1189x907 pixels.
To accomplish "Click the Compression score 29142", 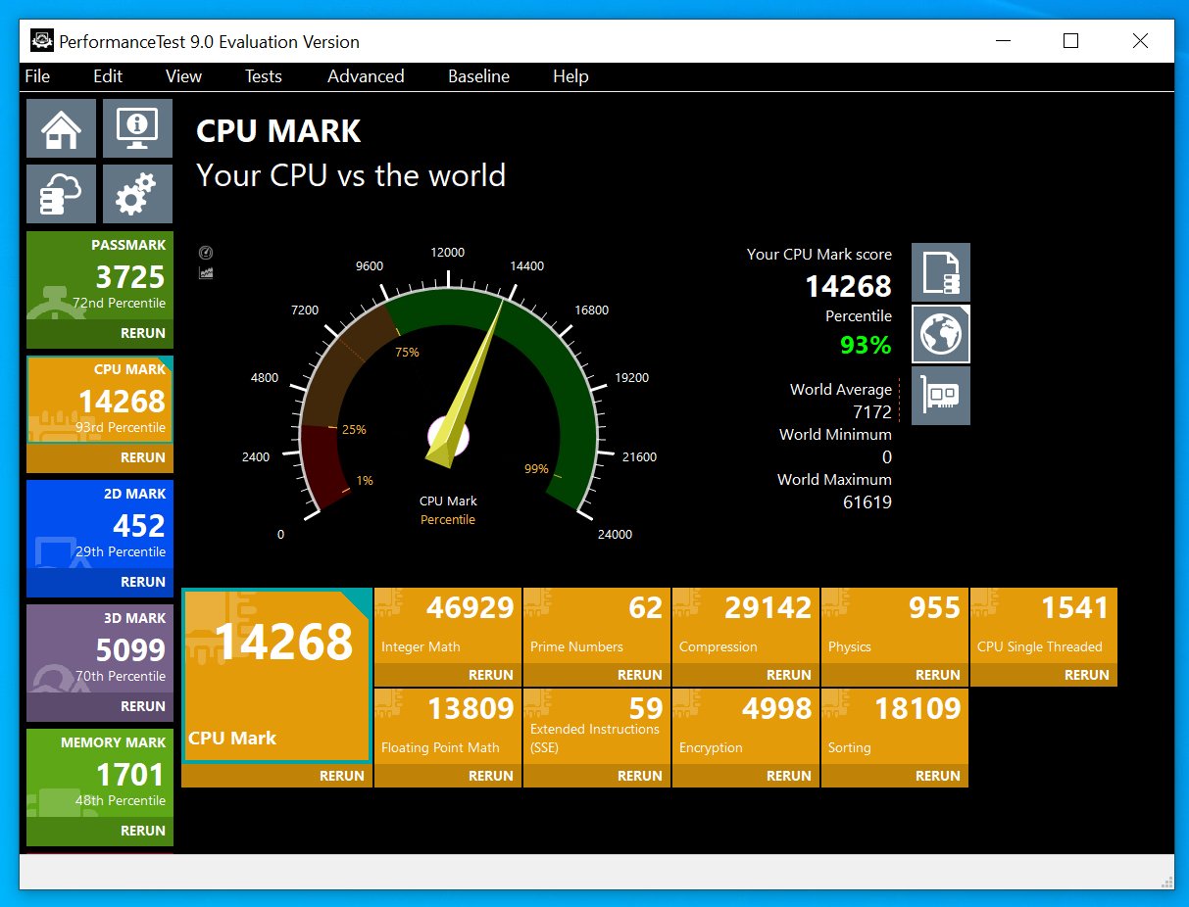I will [768, 608].
